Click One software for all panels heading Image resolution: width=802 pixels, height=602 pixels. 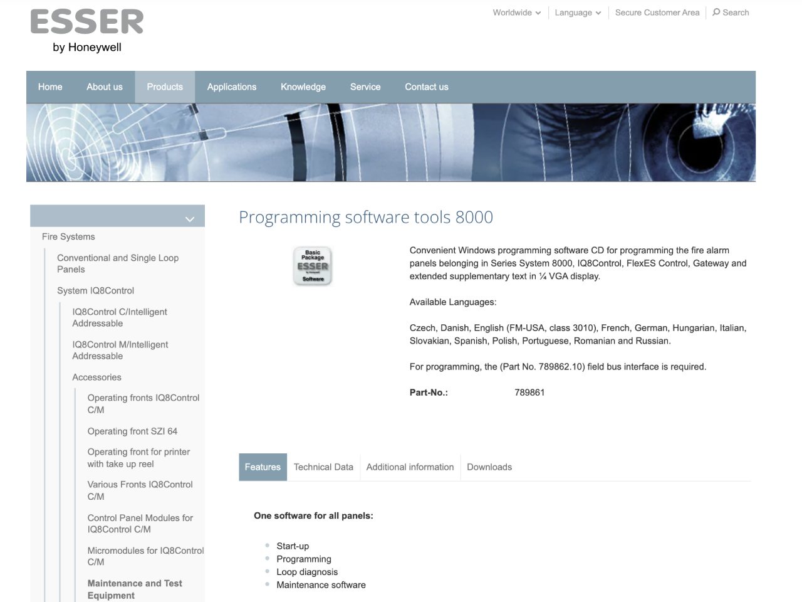313,515
